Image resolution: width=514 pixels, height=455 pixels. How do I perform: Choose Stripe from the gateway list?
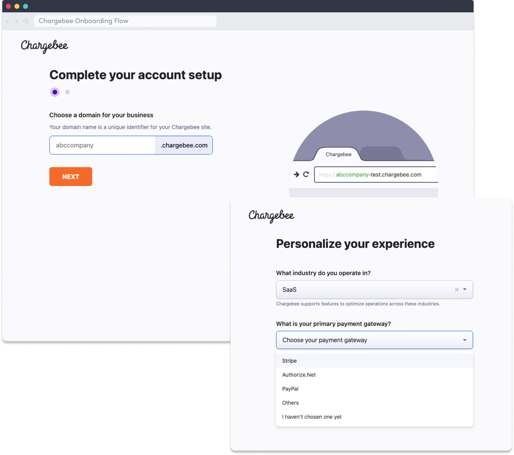point(290,361)
